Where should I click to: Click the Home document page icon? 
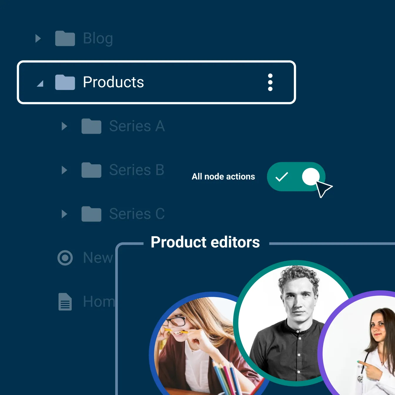(65, 302)
